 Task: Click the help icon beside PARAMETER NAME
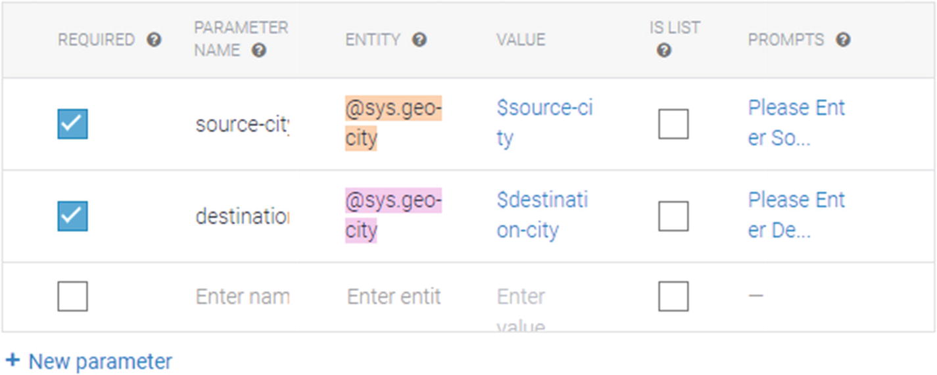click(x=259, y=51)
